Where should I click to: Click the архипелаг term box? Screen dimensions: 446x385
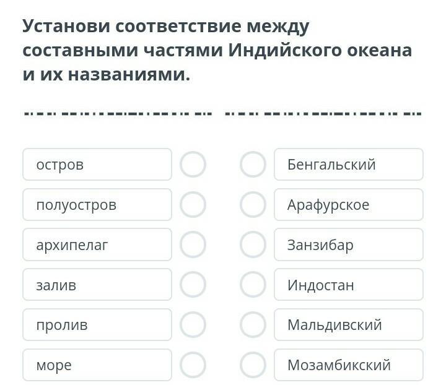(97, 245)
